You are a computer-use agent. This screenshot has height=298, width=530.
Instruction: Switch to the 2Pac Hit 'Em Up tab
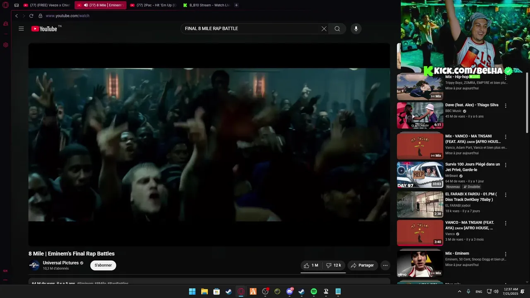153,5
